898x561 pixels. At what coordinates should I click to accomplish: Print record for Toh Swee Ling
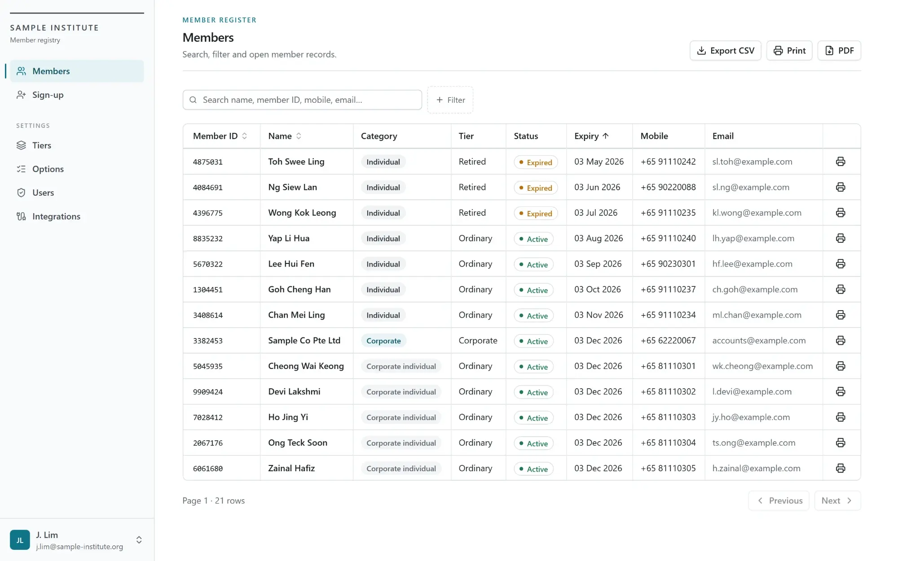841,162
